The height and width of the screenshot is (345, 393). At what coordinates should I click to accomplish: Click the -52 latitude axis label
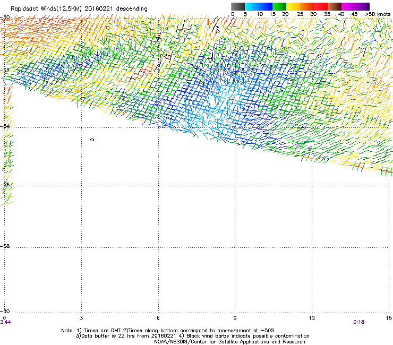5,71
